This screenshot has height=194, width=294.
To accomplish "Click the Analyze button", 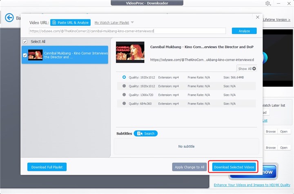I will pos(244,31).
